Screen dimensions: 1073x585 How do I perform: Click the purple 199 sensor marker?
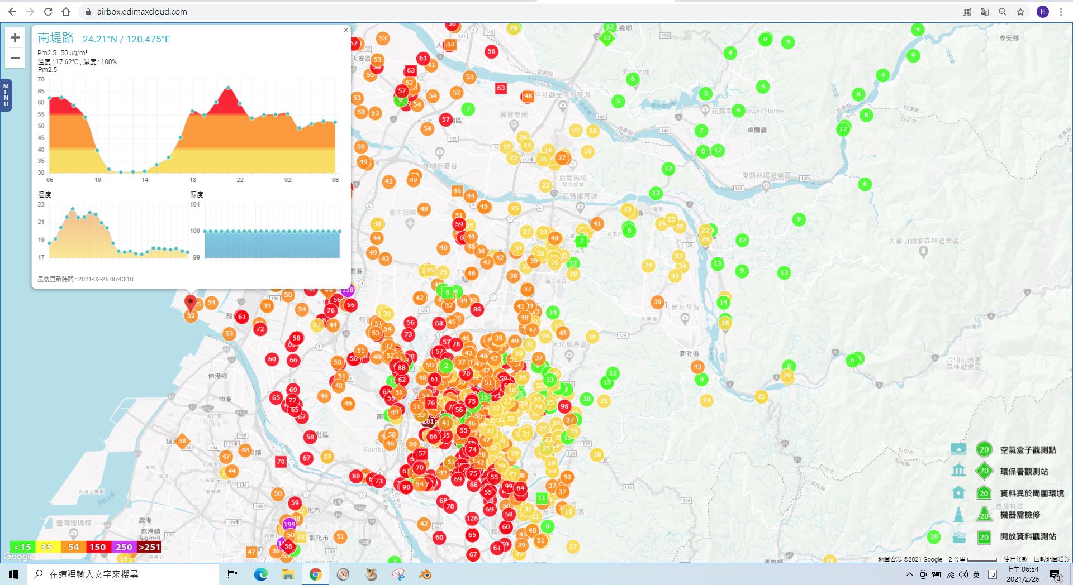tap(289, 524)
